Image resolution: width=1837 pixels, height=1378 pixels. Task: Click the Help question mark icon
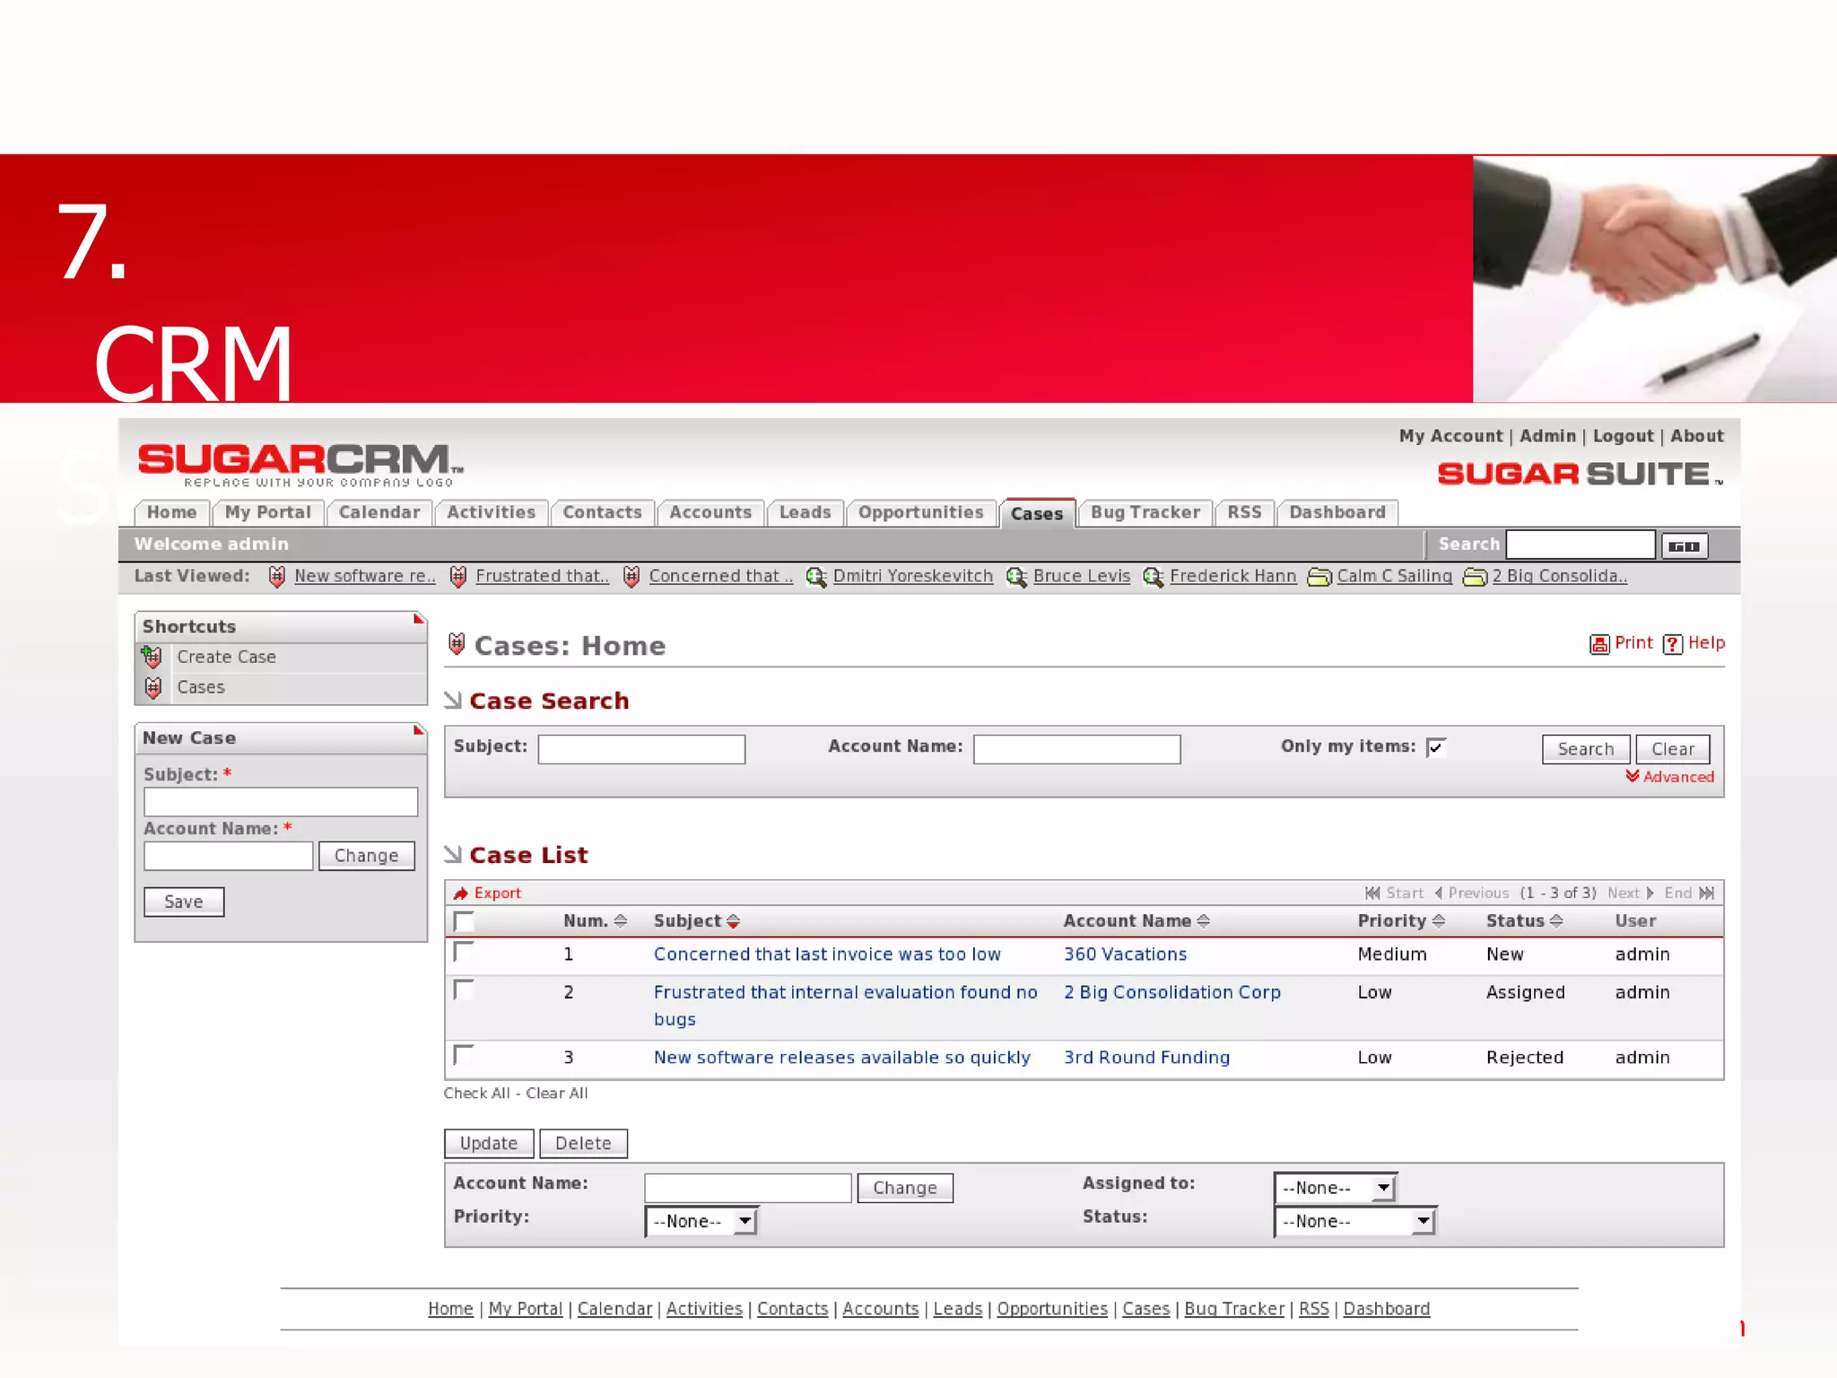coord(1672,644)
